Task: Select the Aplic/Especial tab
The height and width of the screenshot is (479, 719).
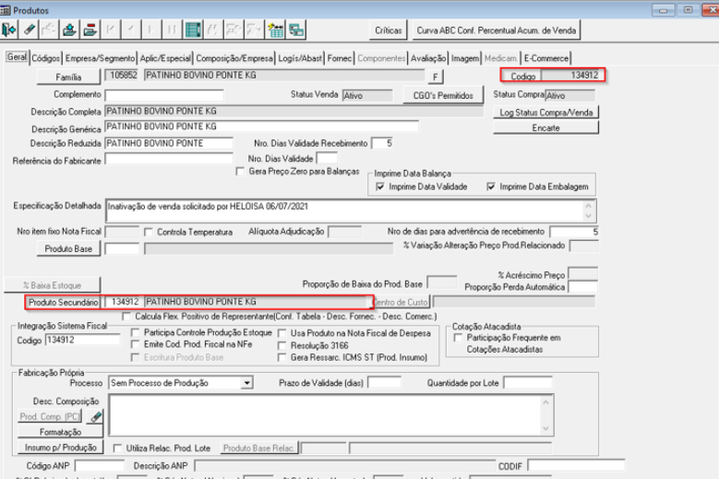Action: coord(165,58)
